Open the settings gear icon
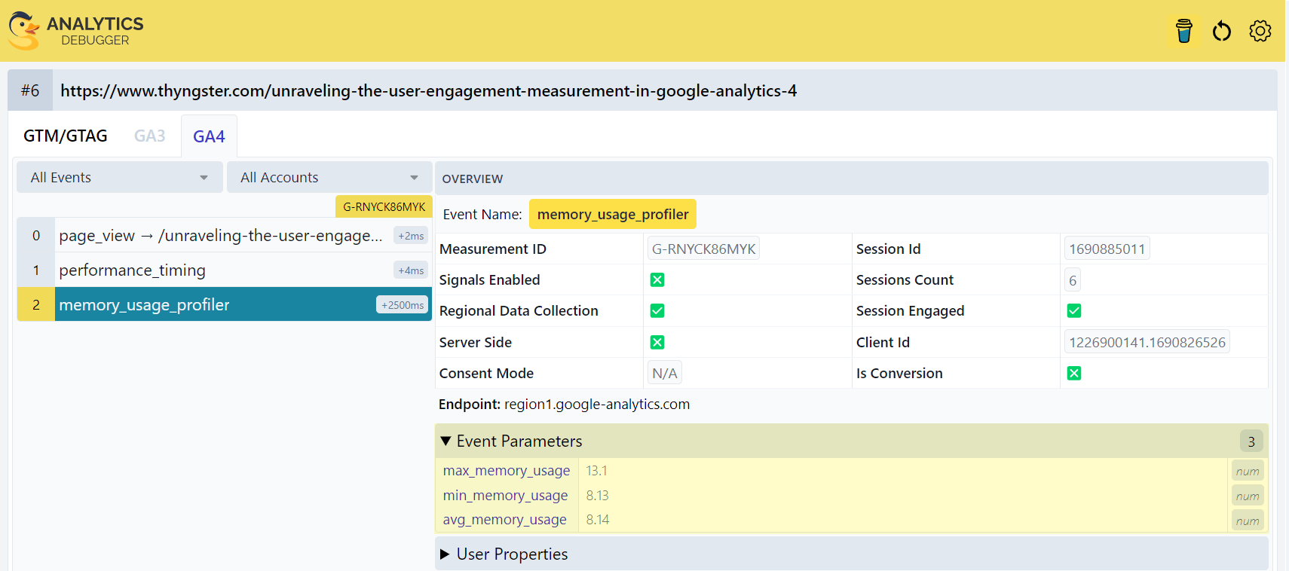This screenshot has width=1289, height=571. [x=1260, y=31]
